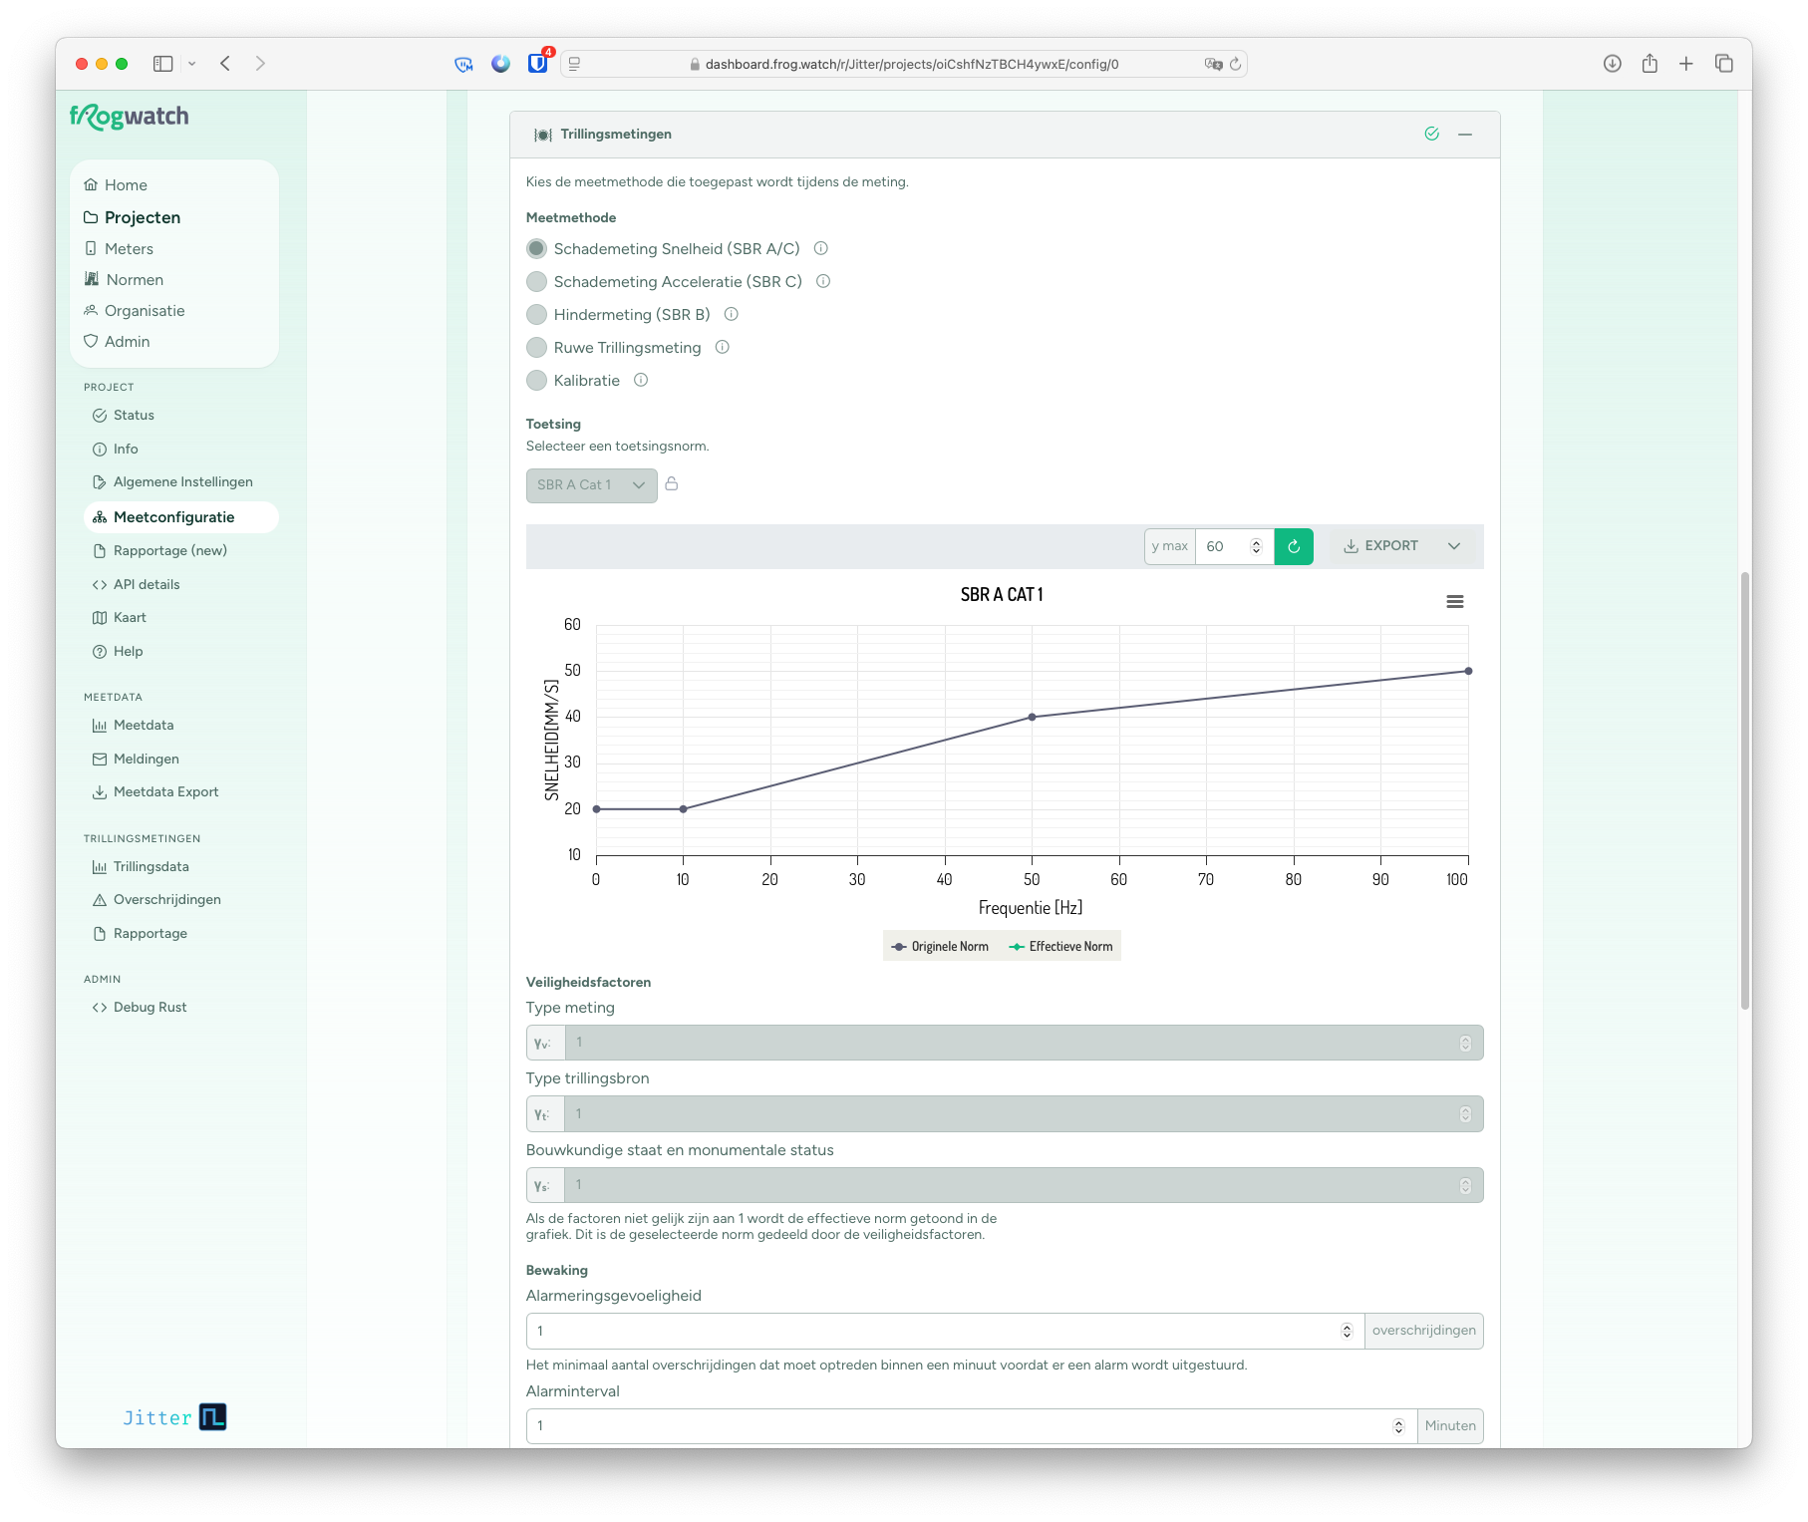Click the Alarmeringsgevoeligheid stepper arrows

[x=1347, y=1331]
